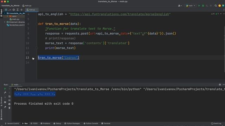Start debugging with the green bug icon
The image size is (225, 126).
coord(203,6)
